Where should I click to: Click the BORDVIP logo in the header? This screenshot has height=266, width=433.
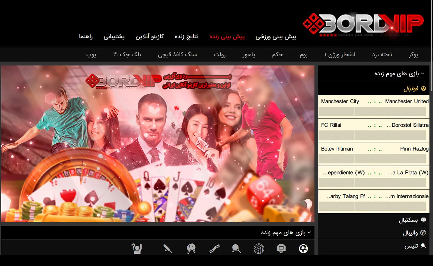pyautogui.click(x=363, y=25)
